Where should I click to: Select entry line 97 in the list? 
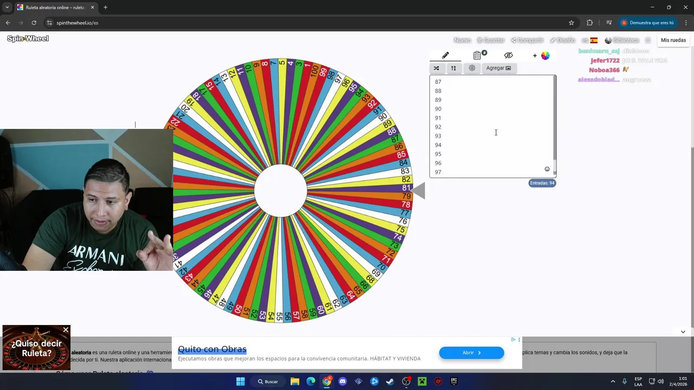(x=438, y=172)
